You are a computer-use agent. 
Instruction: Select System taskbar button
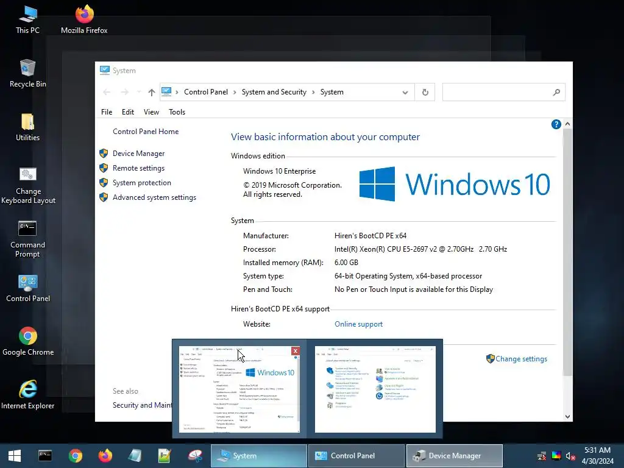tap(258, 456)
